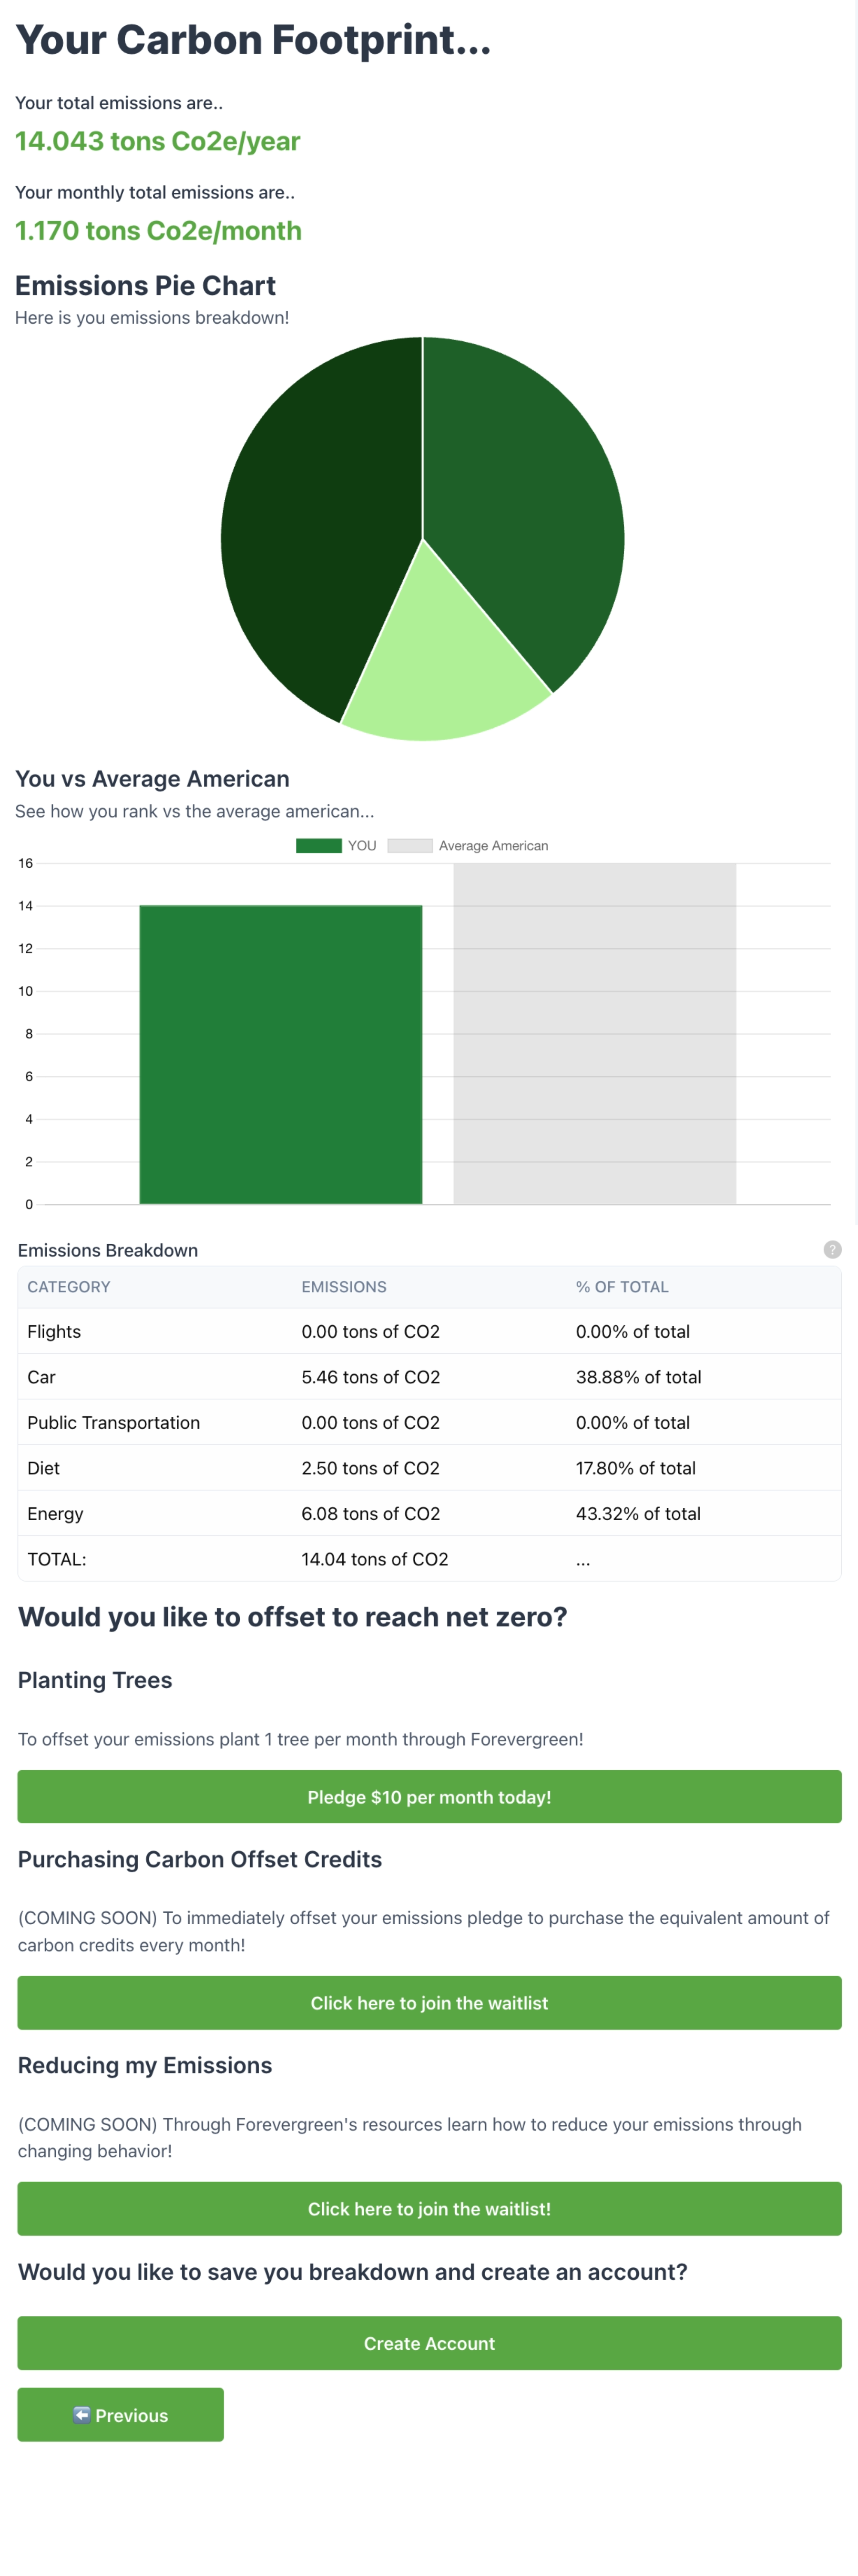Click the gray Average American bar
Image resolution: width=858 pixels, height=2576 pixels.
click(x=594, y=1035)
